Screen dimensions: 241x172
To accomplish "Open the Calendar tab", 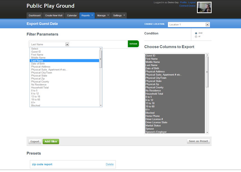I will click(x=72, y=15).
